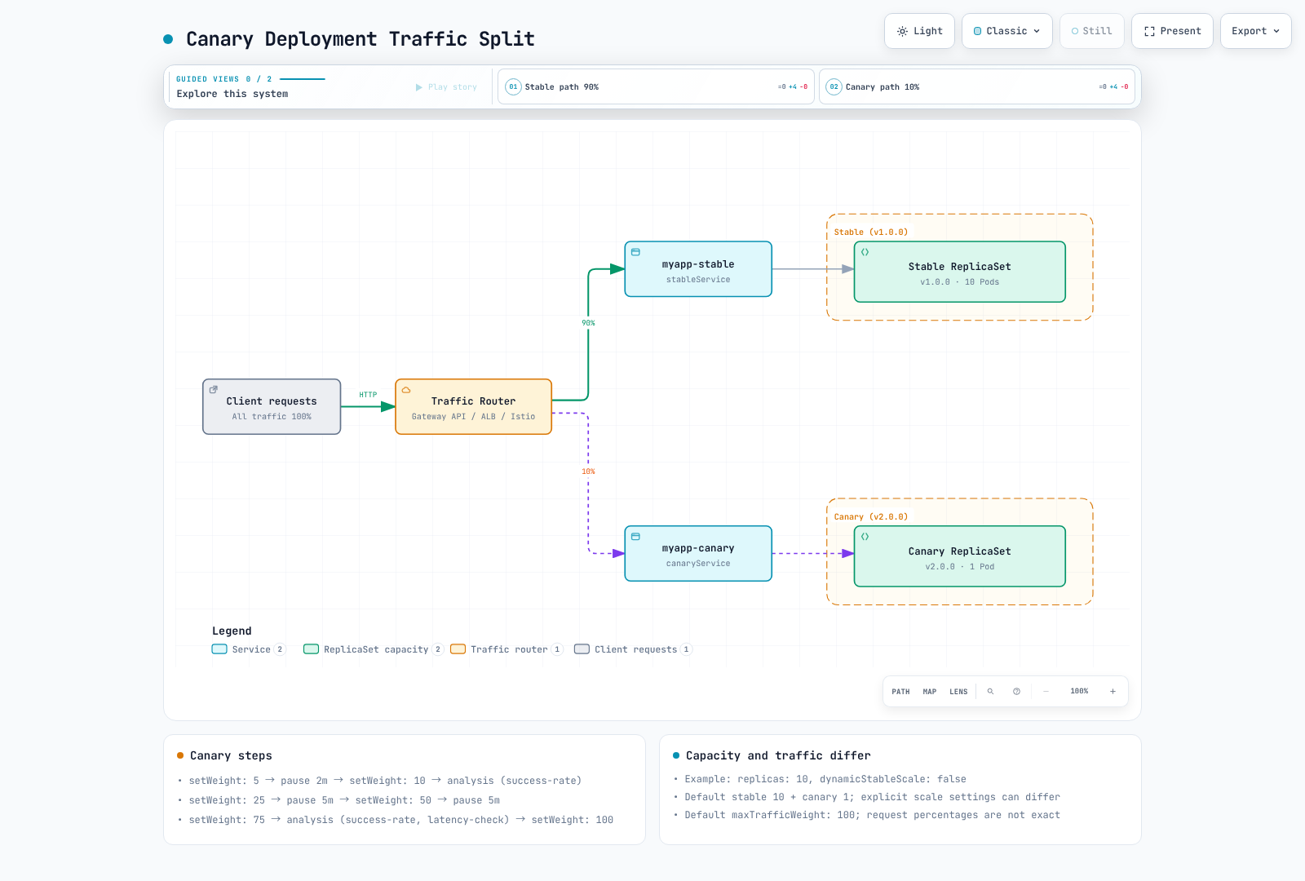Click the Canary steps heading

(231, 756)
